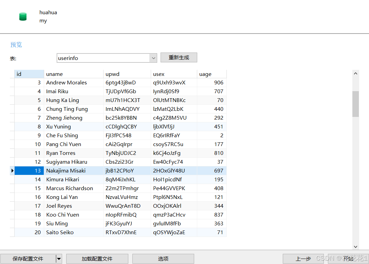The height and width of the screenshot is (264, 369).
Task: Click the id cell 13
Action: pos(29,171)
